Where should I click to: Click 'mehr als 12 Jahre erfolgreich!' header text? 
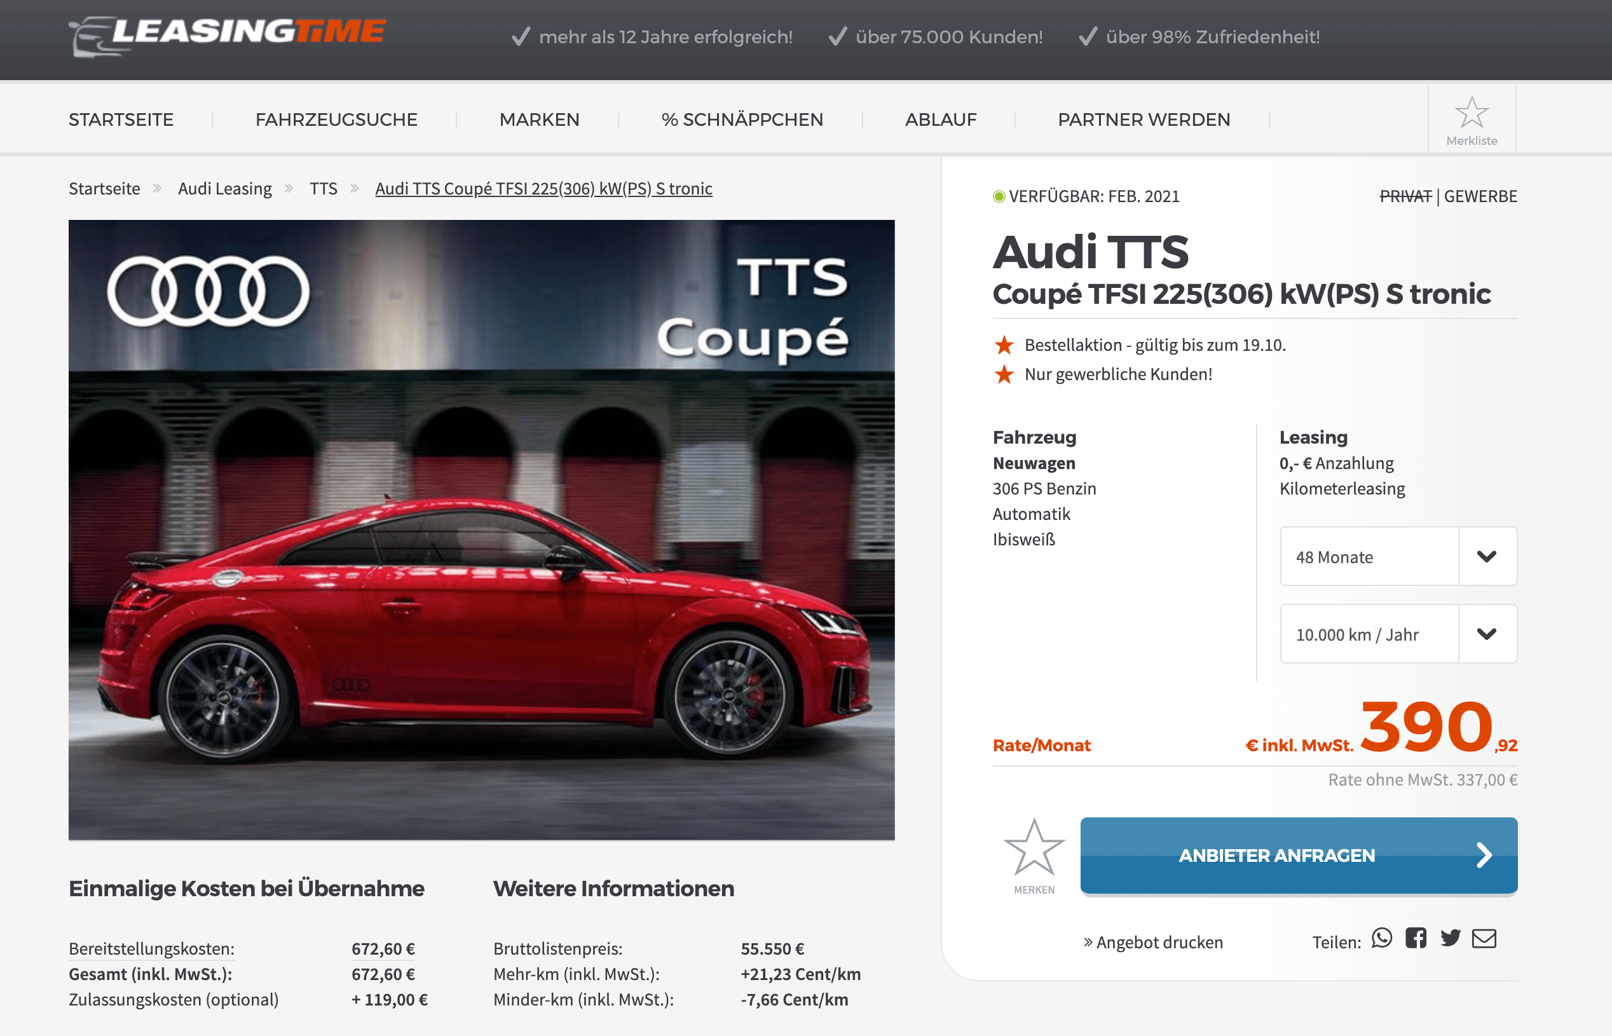(x=666, y=37)
